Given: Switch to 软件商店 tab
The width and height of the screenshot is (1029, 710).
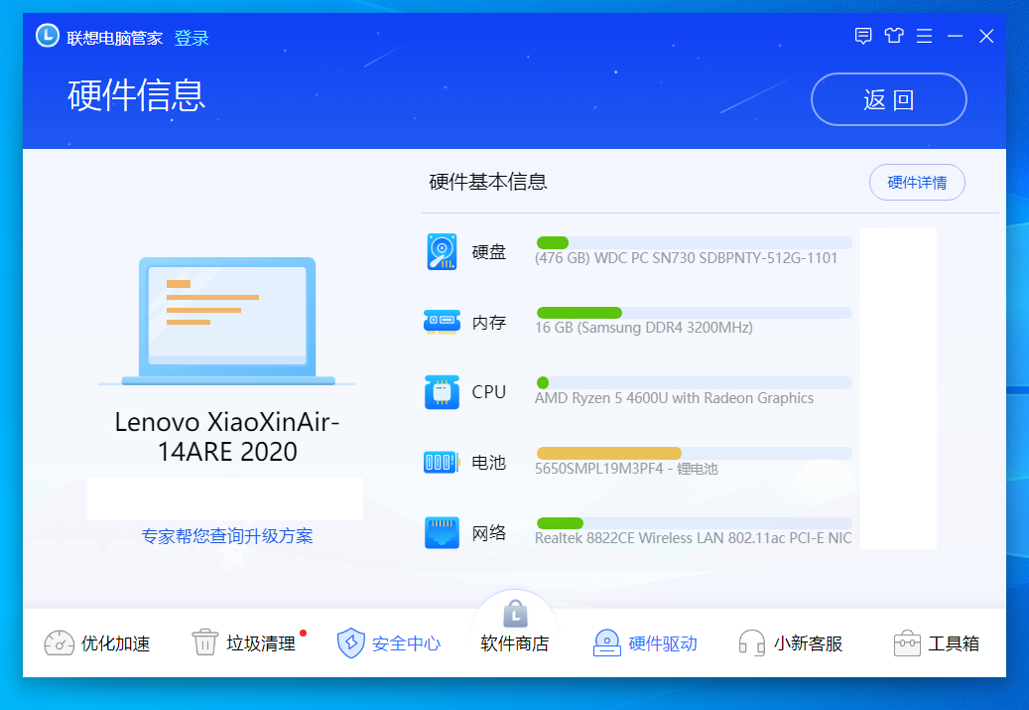Looking at the screenshot, I should click(x=515, y=628).
